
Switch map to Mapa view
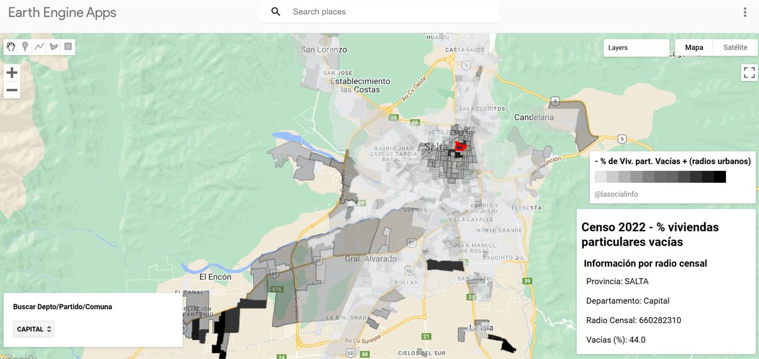coord(694,47)
